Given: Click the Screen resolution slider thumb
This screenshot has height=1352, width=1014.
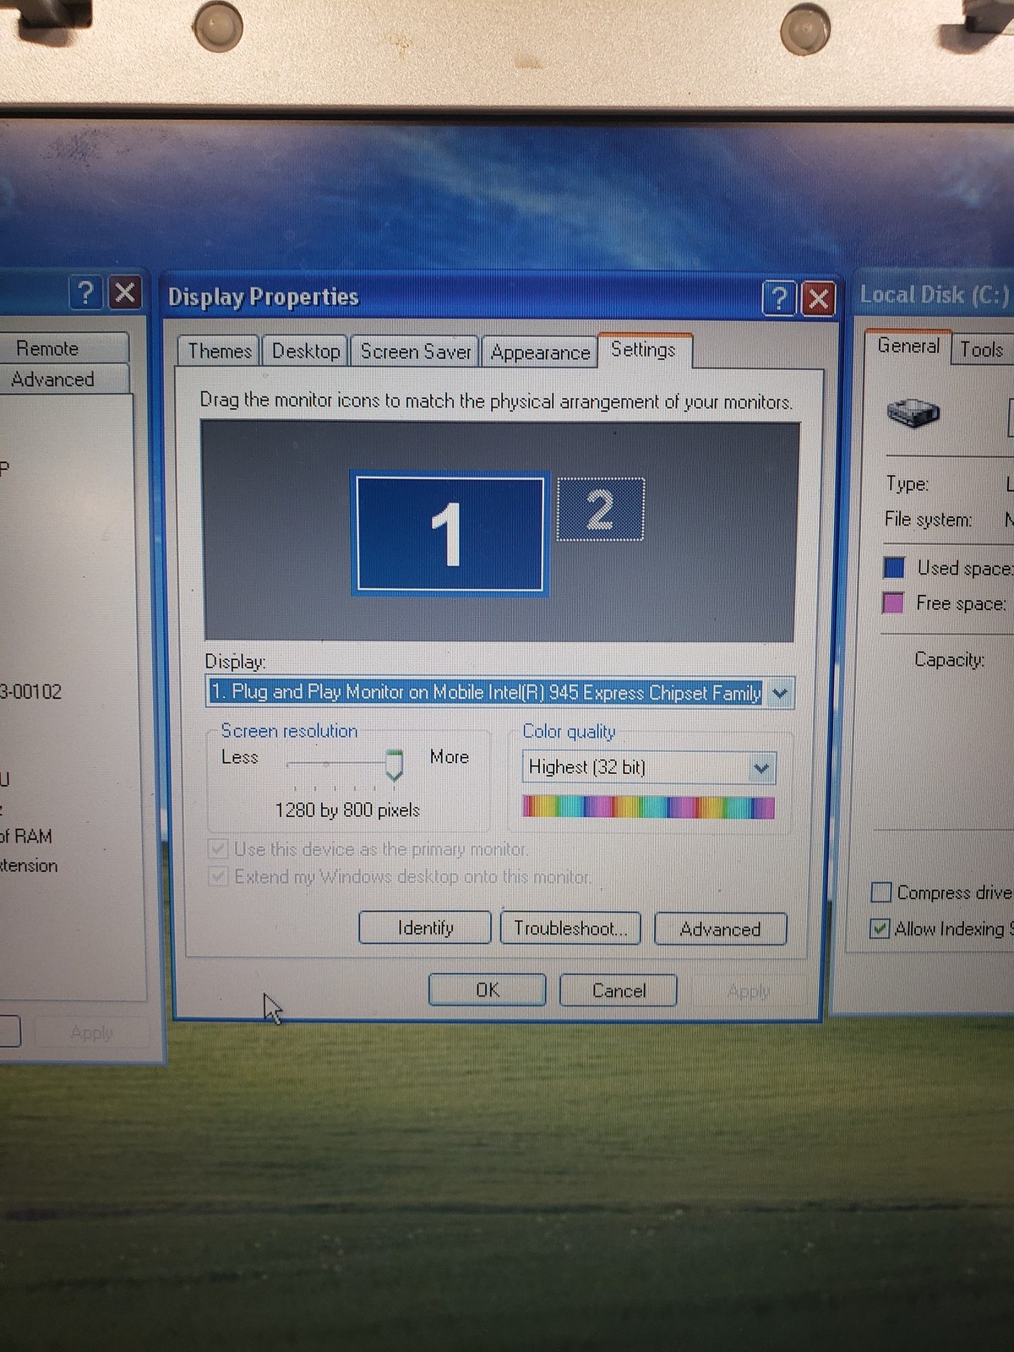Looking at the screenshot, I should [x=394, y=765].
